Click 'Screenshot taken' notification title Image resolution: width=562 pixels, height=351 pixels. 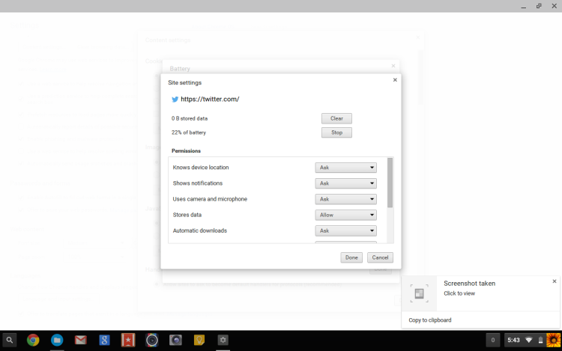click(x=470, y=284)
